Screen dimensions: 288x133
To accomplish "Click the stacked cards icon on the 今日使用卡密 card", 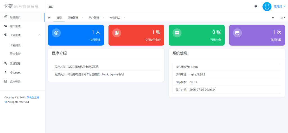I will pyautogui.click(x=117, y=33).
